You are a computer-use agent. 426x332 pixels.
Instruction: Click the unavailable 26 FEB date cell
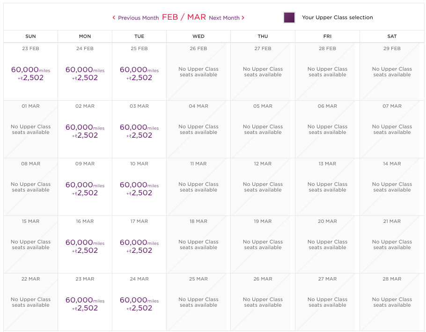(198, 72)
